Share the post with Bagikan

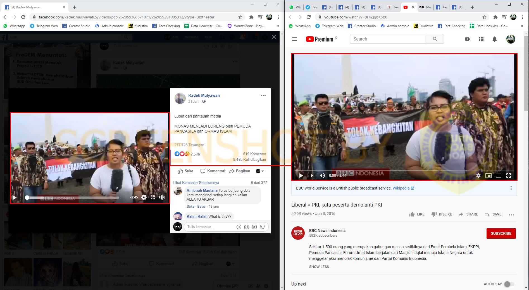tap(240, 171)
